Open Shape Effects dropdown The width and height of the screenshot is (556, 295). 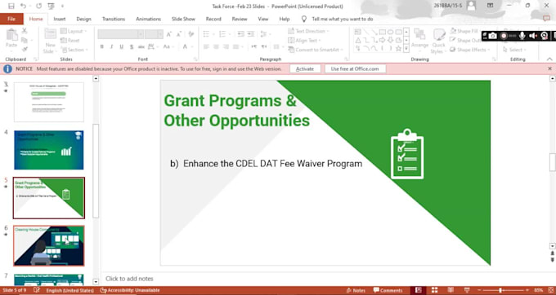pos(469,50)
